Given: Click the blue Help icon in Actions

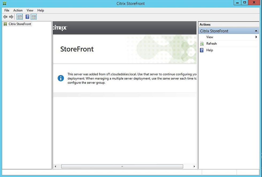Looking at the screenshot, I should (202, 50).
